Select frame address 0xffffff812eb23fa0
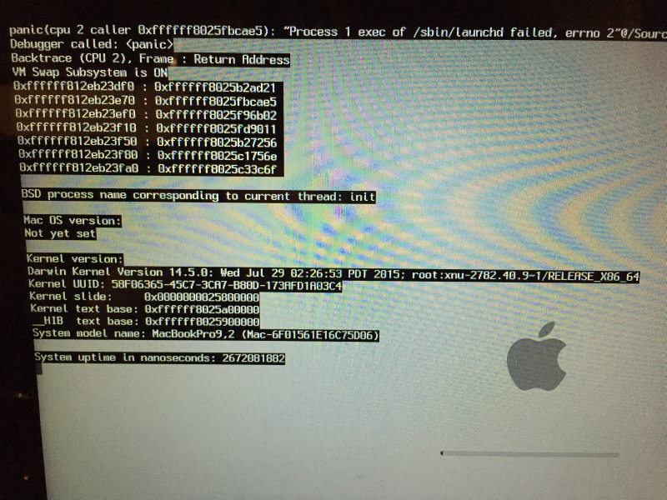The image size is (667, 500). (x=79, y=167)
